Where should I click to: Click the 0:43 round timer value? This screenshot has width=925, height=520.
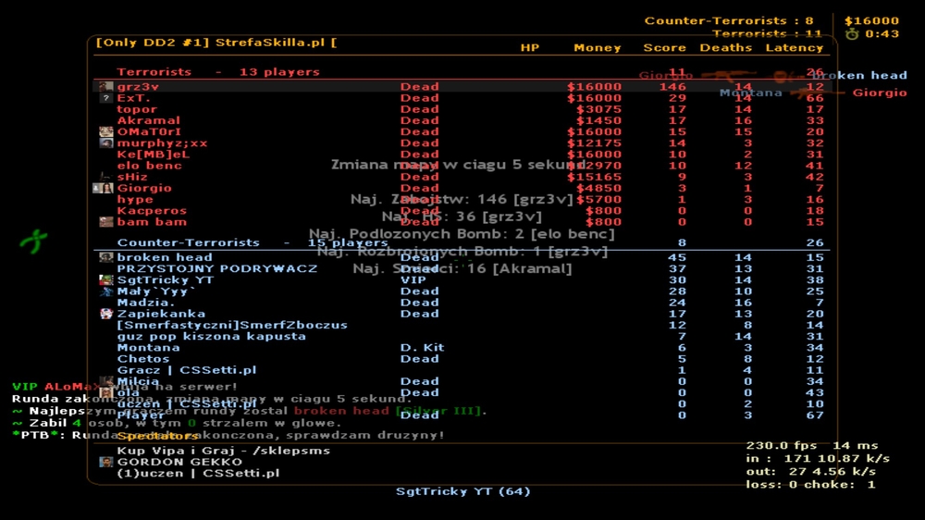[882, 33]
